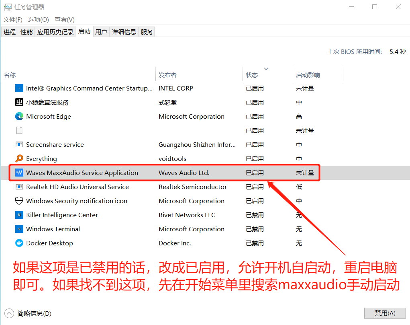Click the sort arrow above 状态 column
Viewport: 410px width, 325px height.
pyautogui.click(x=266, y=69)
